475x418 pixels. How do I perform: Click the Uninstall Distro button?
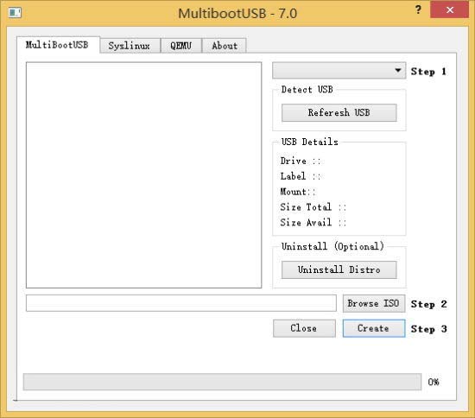point(339,269)
